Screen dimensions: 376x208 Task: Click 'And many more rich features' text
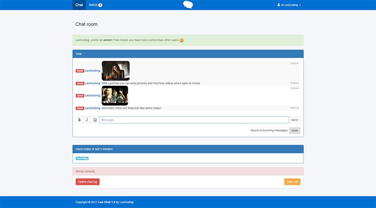click(x=132, y=108)
